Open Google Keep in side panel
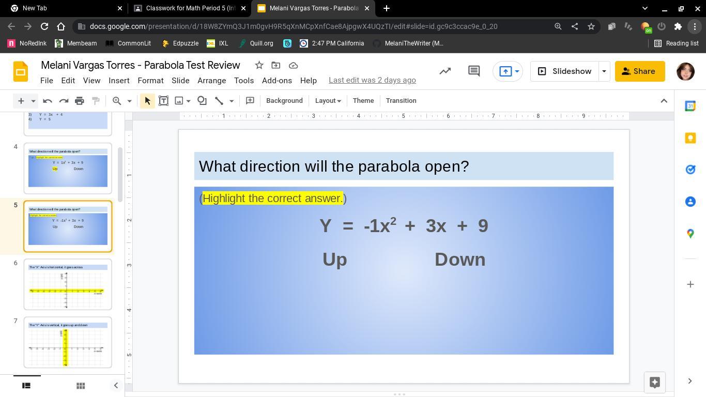The height and width of the screenshot is (397, 706). pyautogui.click(x=690, y=138)
